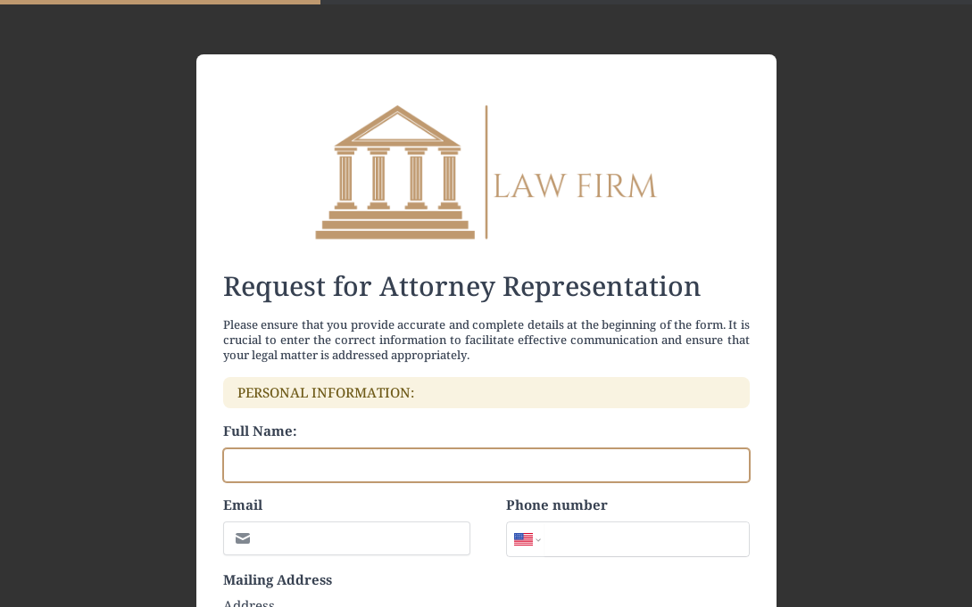Viewport: 972px width, 607px height.
Task: Open the phone country code dropdown arrow
Action: coord(538,539)
